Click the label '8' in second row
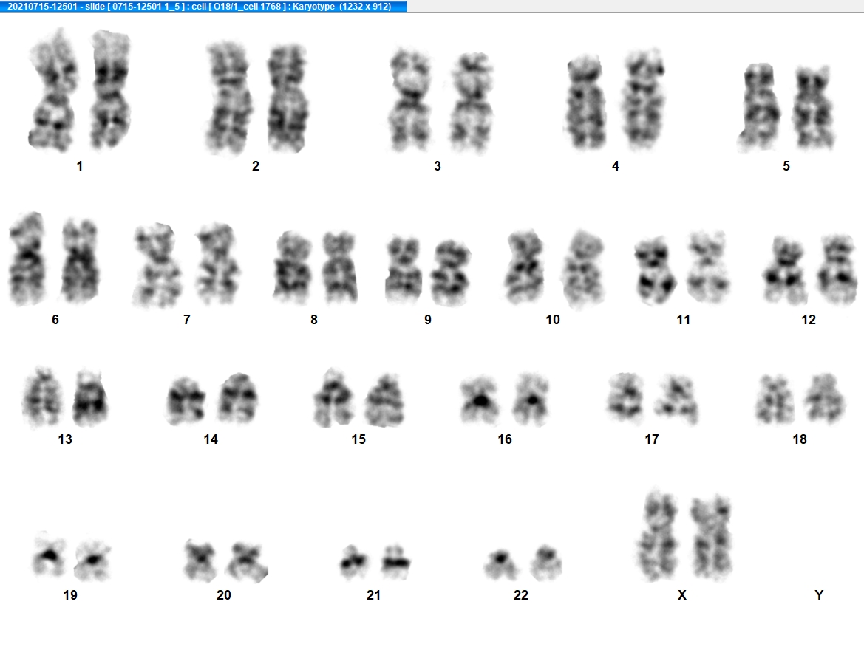Viewport: 864px width, 658px height. (x=314, y=319)
